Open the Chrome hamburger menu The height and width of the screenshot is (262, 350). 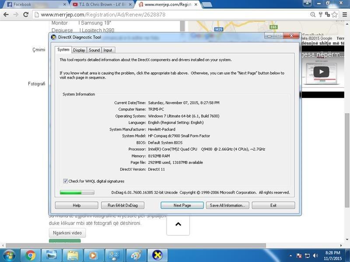click(x=345, y=15)
